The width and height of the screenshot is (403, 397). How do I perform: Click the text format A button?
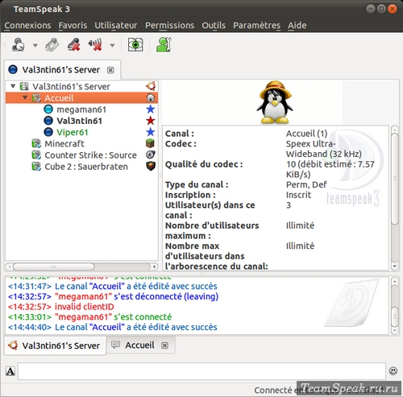pyautogui.click(x=10, y=371)
